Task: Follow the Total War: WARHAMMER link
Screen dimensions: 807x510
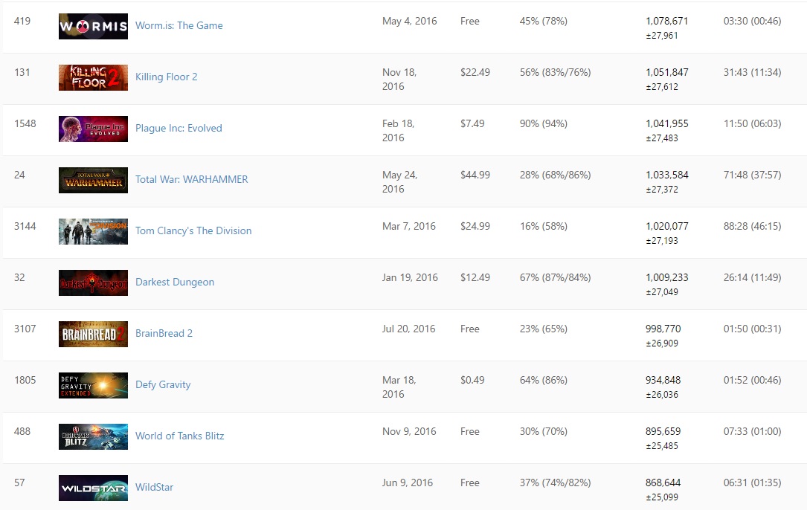Action: 191,179
